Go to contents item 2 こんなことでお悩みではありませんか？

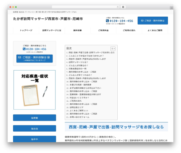86,56
